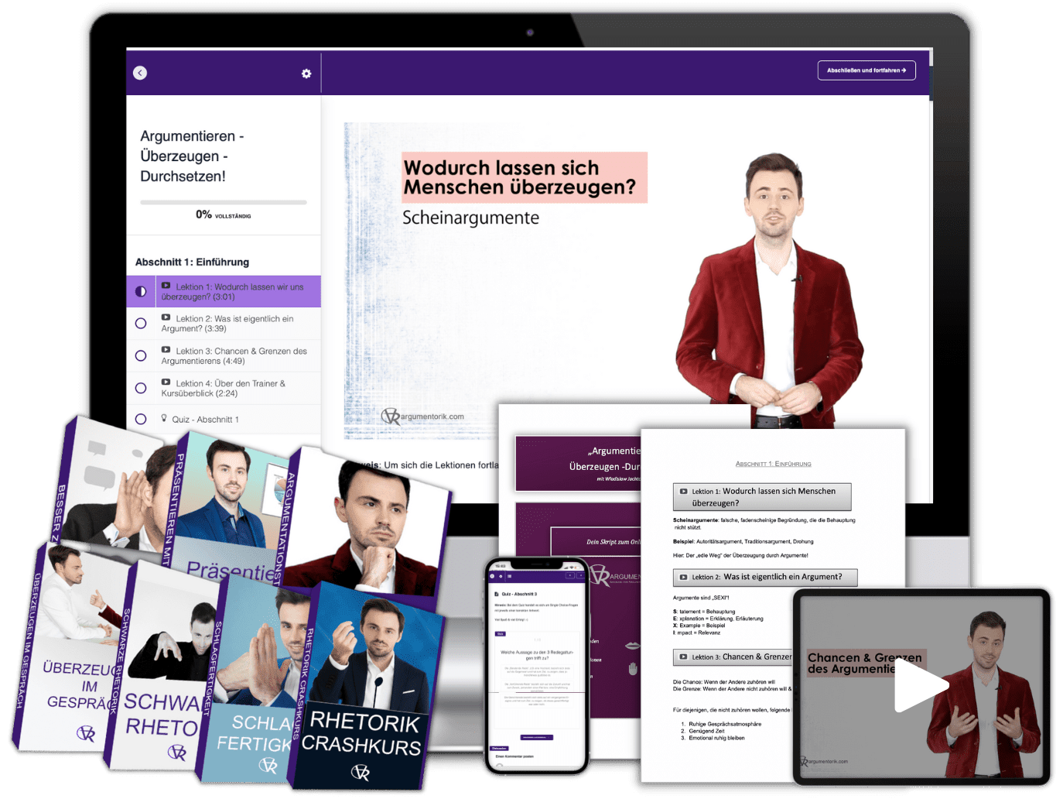The height and width of the screenshot is (799, 1063).
Task: Open the course title Argumentieren - Überzeugen - Durchsetzen
Action: [x=191, y=156]
